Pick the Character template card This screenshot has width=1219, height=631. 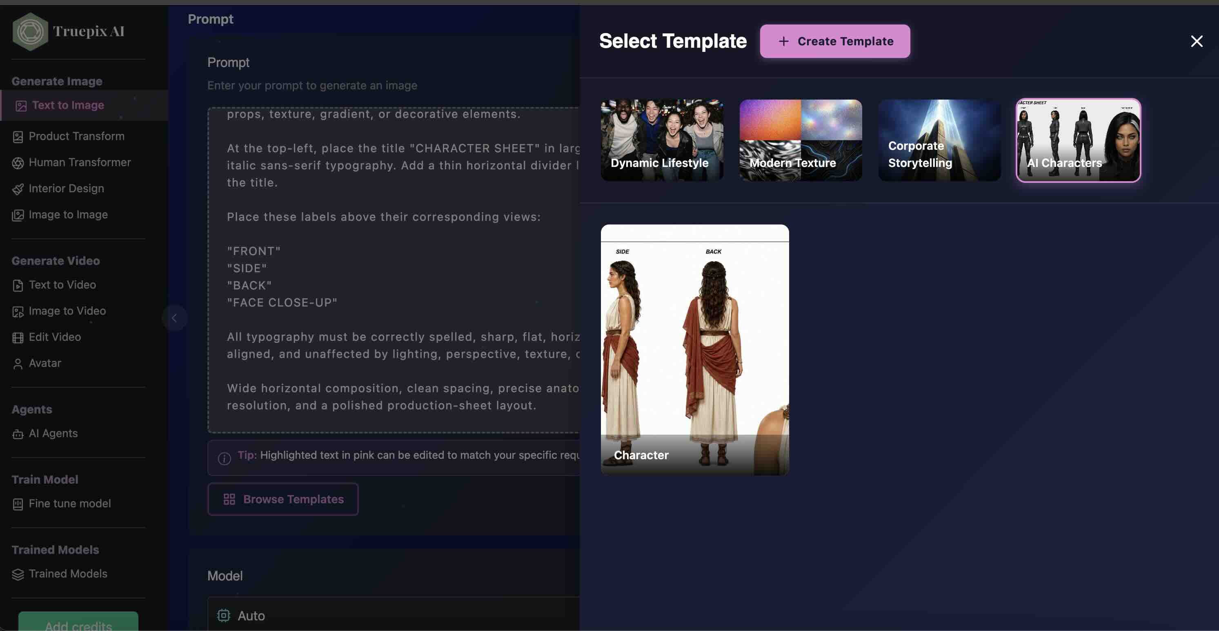tap(695, 349)
